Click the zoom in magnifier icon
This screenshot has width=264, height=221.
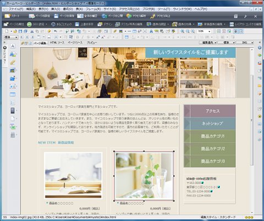click(x=182, y=31)
